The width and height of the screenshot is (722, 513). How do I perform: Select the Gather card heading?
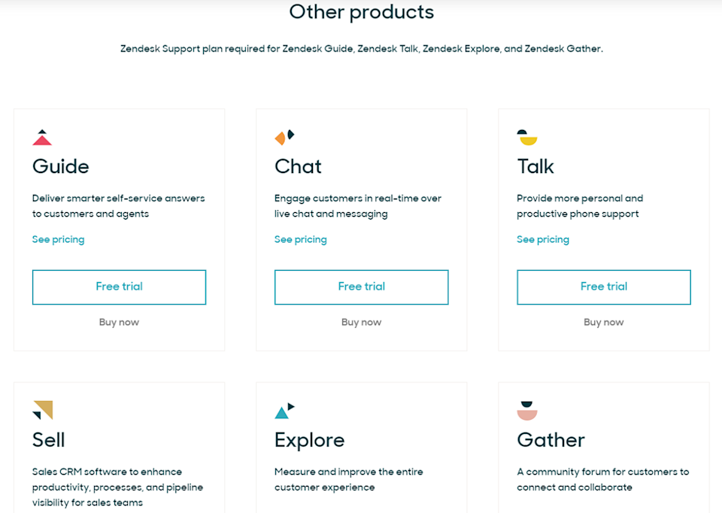pyautogui.click(x=551, y=440)
